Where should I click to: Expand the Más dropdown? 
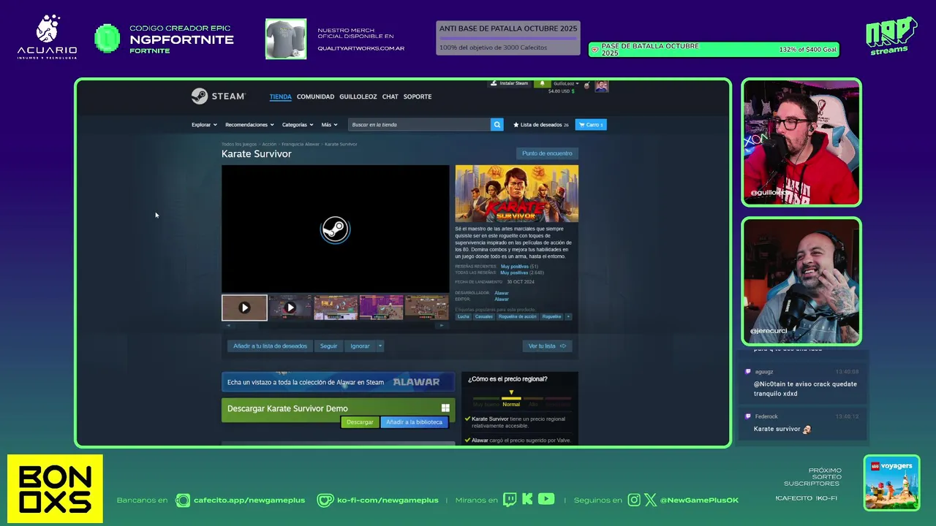tap(329, 125)
